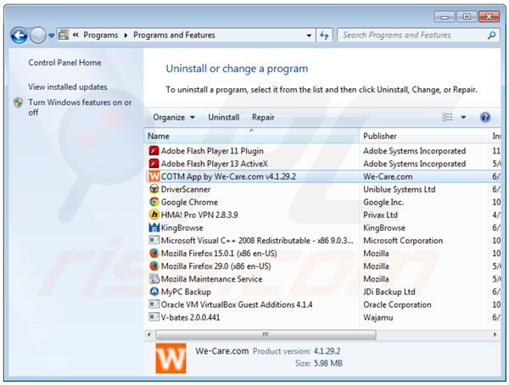Select Mozilla Maintenance Service entry
Viewport: 509px width, 385px height.
[x=211, y=279]
